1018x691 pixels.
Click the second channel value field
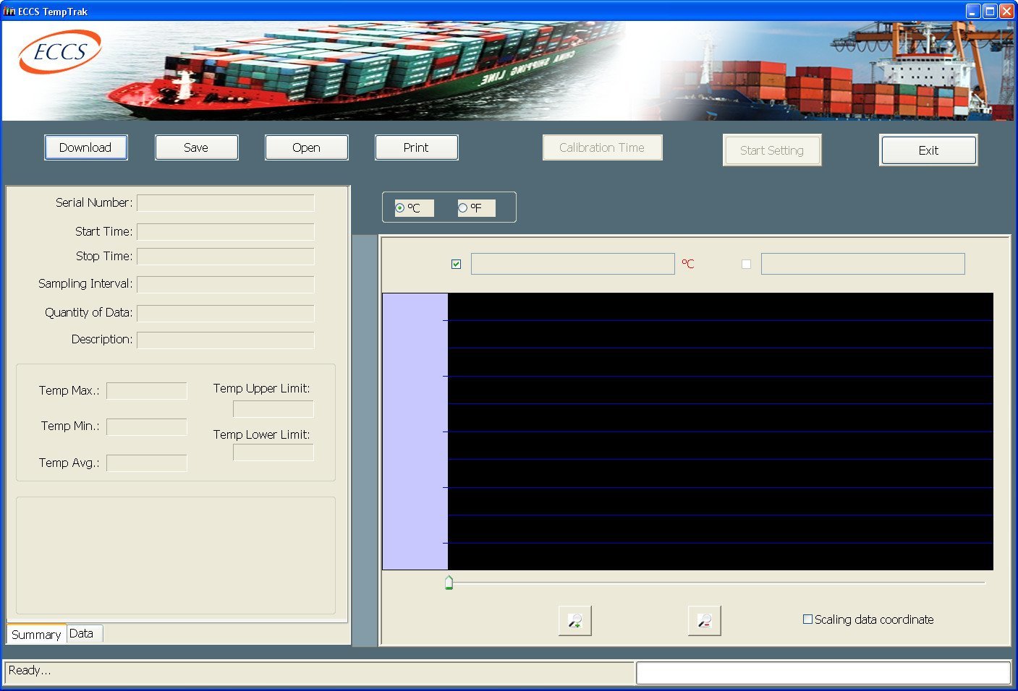click(x=863, y=264)
